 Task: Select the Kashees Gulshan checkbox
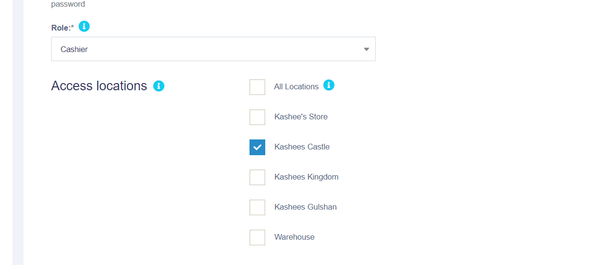tap(257, 207)
